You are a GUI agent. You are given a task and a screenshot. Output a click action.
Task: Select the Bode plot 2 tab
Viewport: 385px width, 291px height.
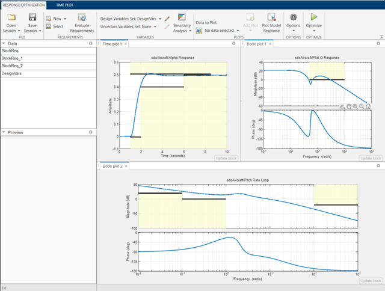pyautogui.click(x=112, y=165)
